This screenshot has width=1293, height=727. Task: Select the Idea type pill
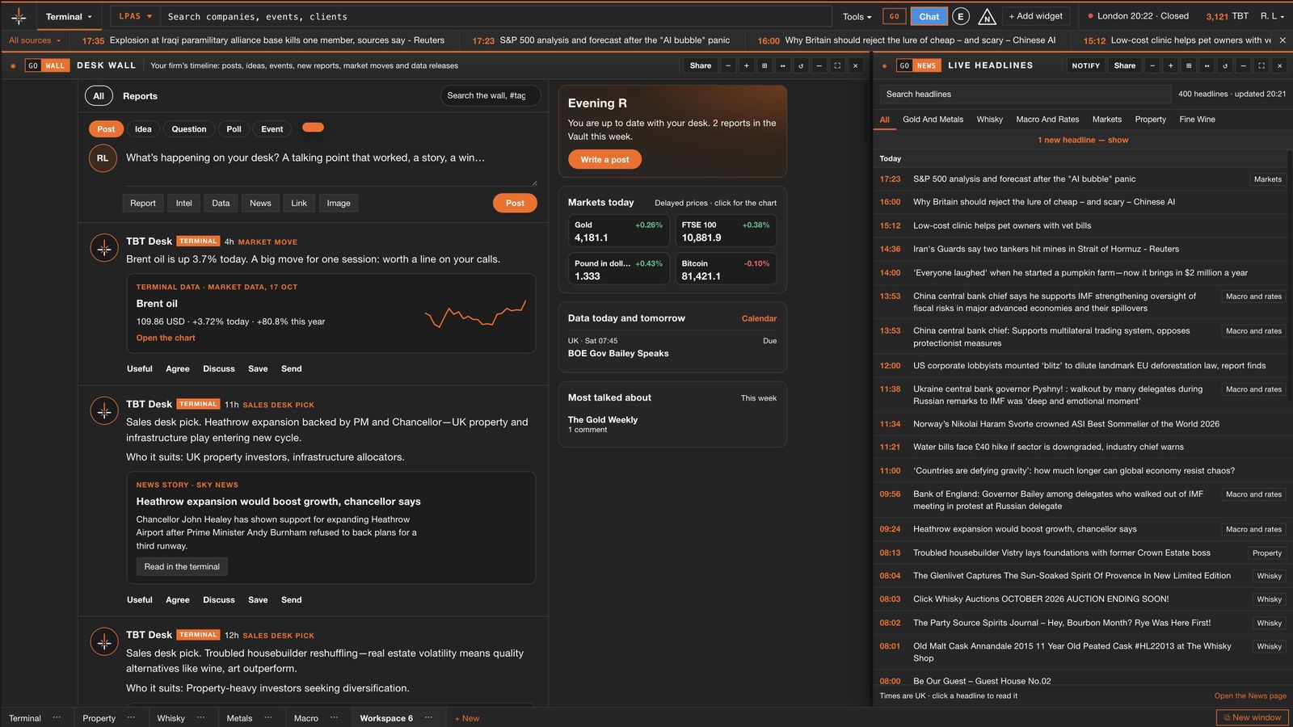click(143, 128)
